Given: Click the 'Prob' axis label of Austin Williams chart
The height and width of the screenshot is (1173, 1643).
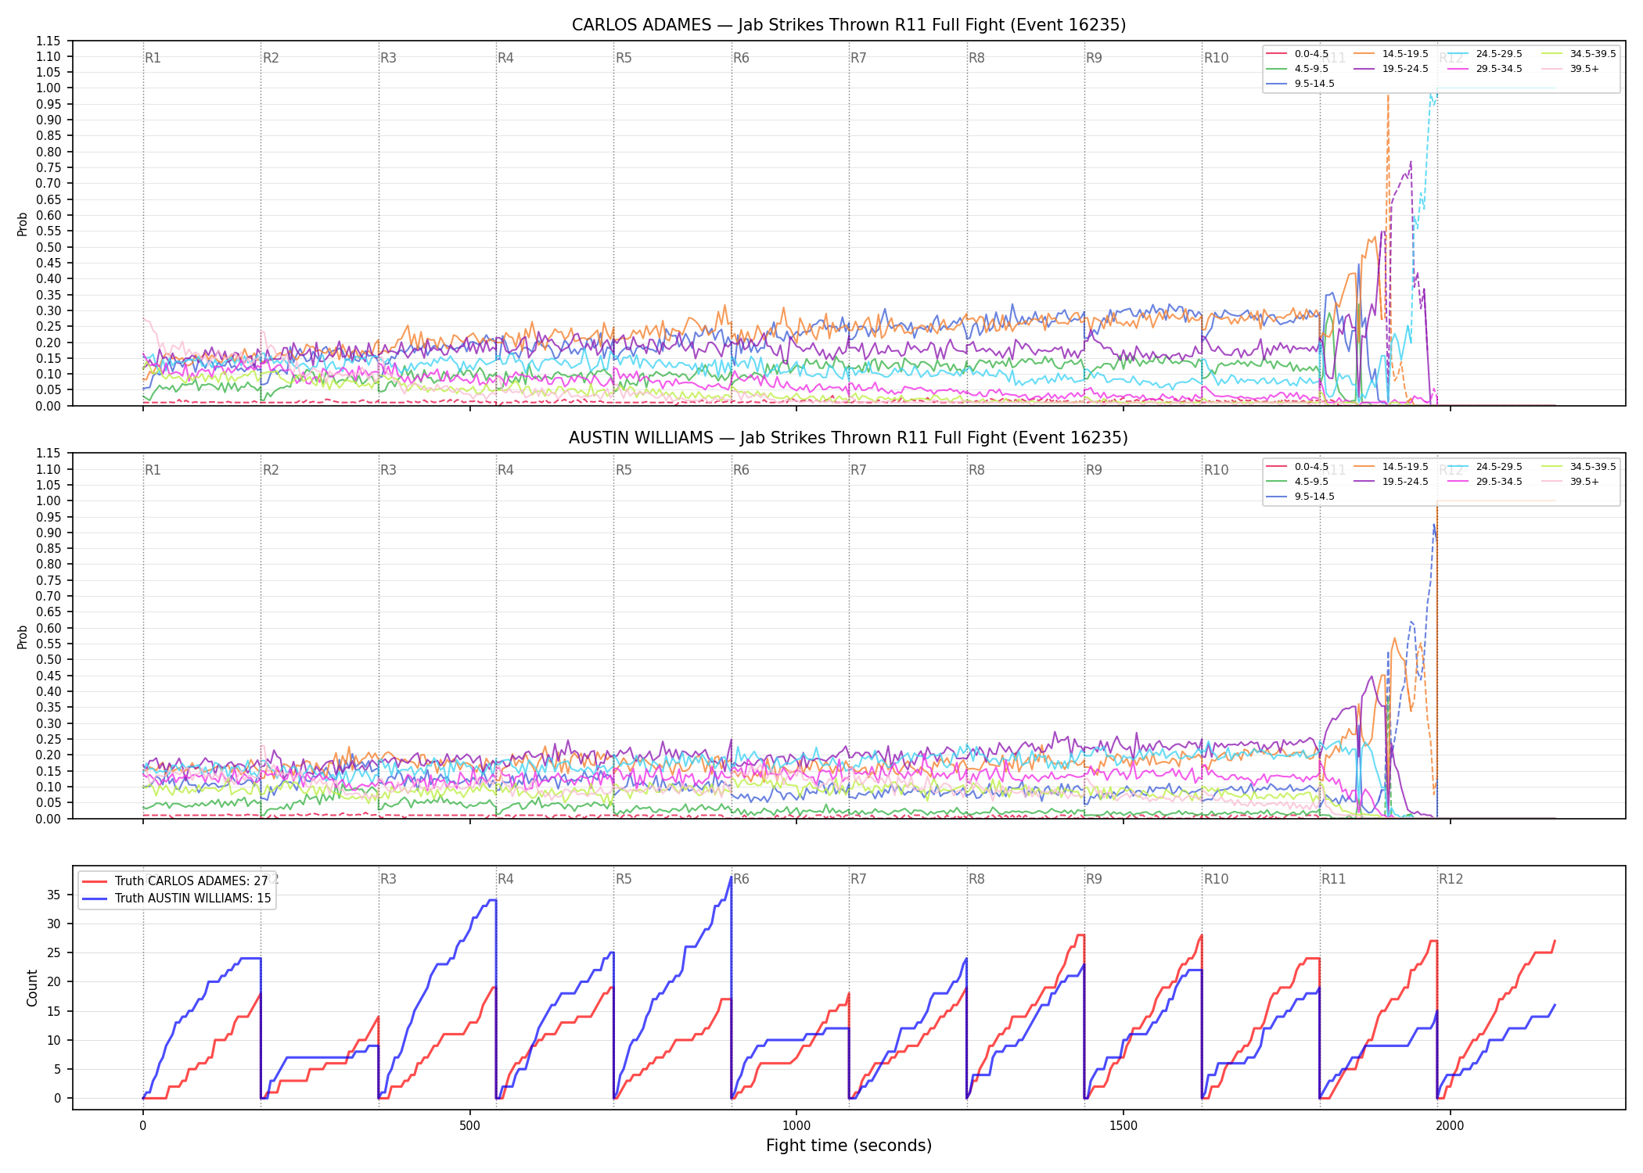Looking at the screenshot, I should point(23,637).
